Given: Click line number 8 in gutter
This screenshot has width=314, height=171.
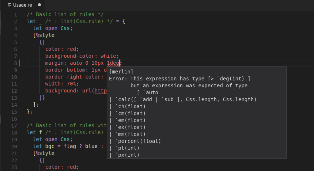Looking at the screenshot, I should (15, 63).
